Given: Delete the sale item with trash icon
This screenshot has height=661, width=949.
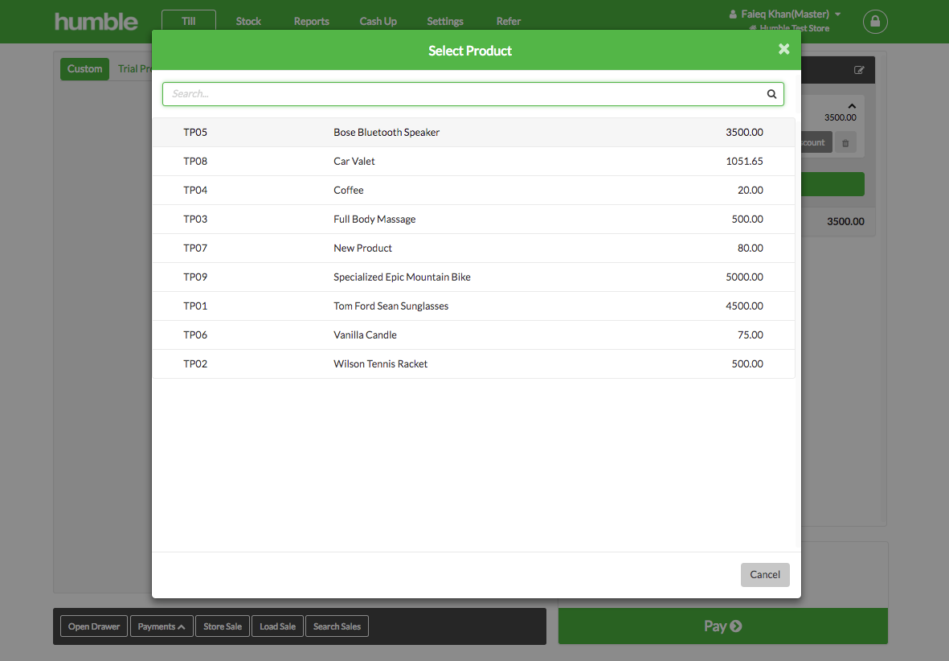Looking at the screenshot, I should coord(845,143).
